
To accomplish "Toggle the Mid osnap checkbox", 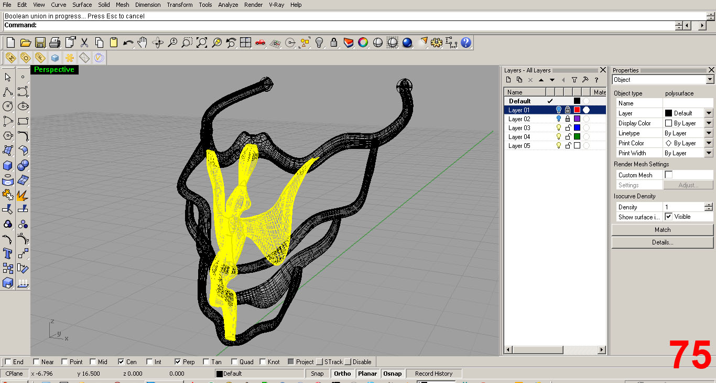I will [93, 361].
